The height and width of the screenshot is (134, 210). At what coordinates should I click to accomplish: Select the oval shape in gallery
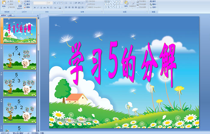pos(119,1)
